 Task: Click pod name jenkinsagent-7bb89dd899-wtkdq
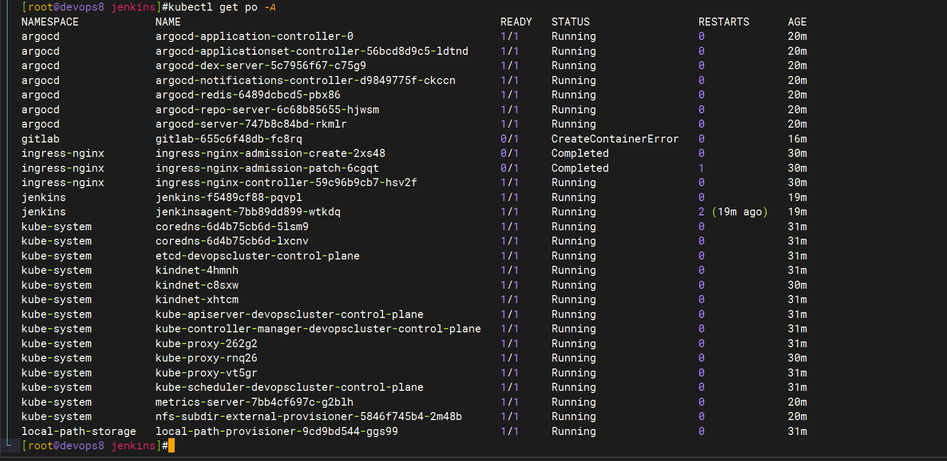point(248,212)
